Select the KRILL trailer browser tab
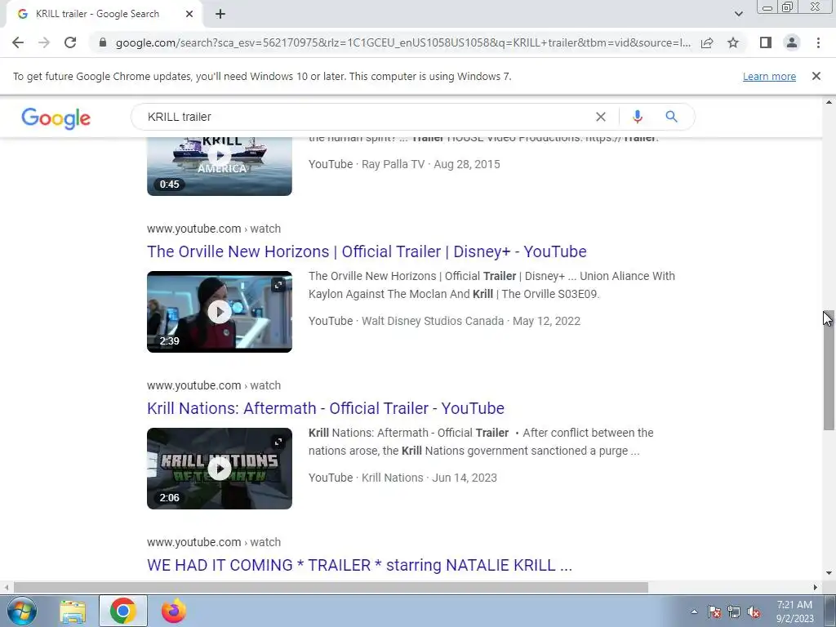 click(104, 14)
